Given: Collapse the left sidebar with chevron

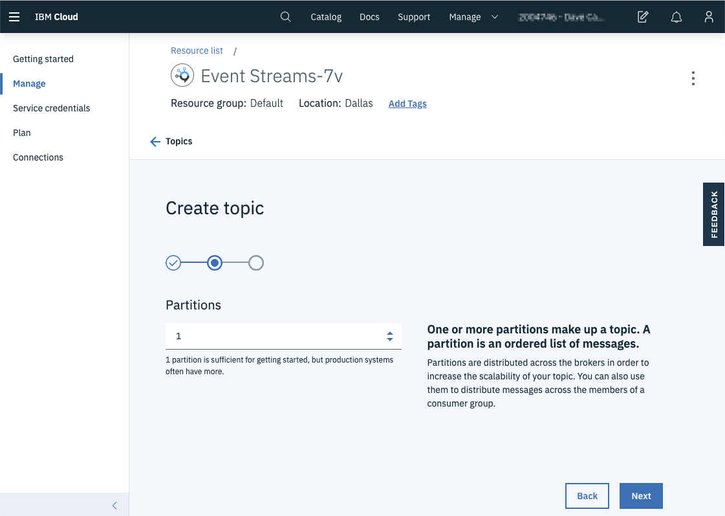Looking at the screenshot, I should pyautogui.click(x=114, y=506).
